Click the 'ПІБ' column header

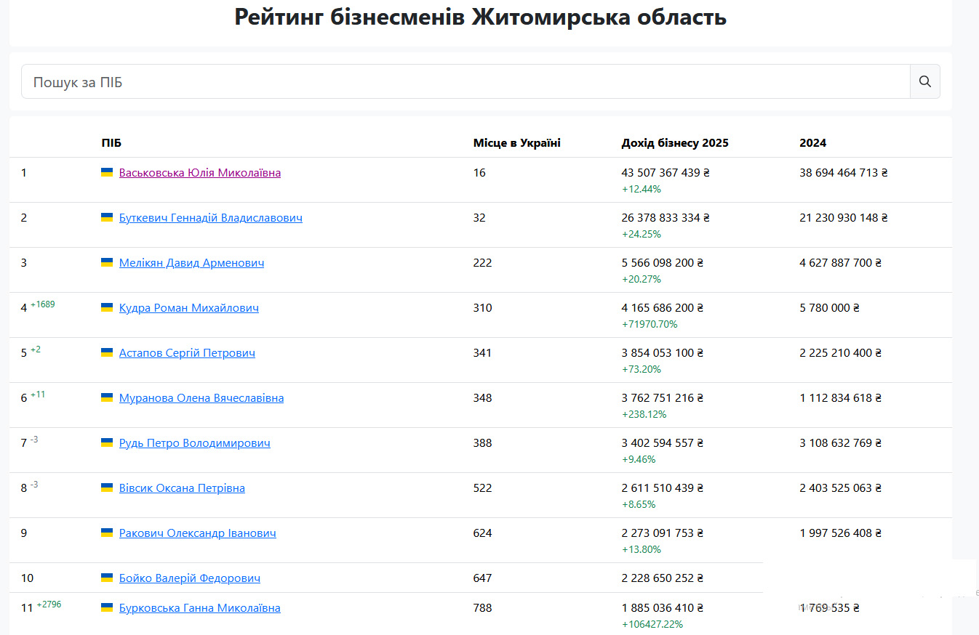pyautogui.click(x=111, y=143)
